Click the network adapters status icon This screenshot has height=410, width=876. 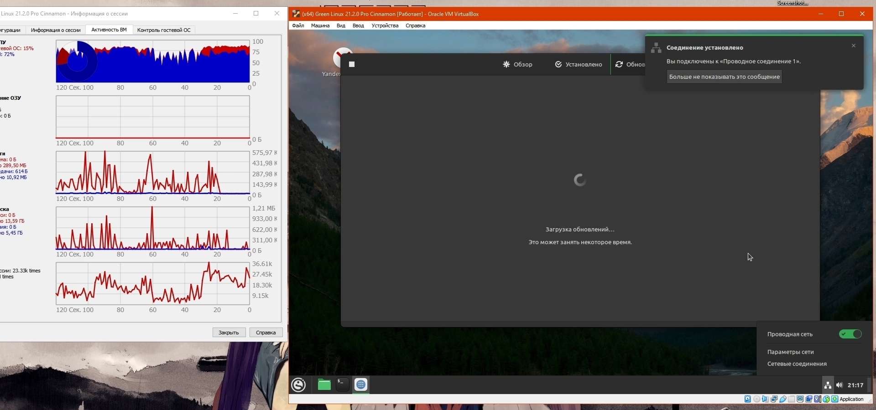(774, 399)
